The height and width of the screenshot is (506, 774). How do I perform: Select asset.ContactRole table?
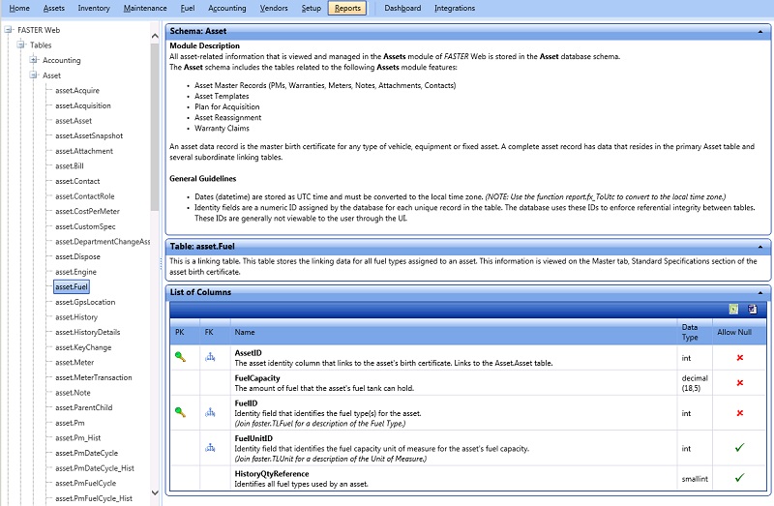tap(85, 196)
